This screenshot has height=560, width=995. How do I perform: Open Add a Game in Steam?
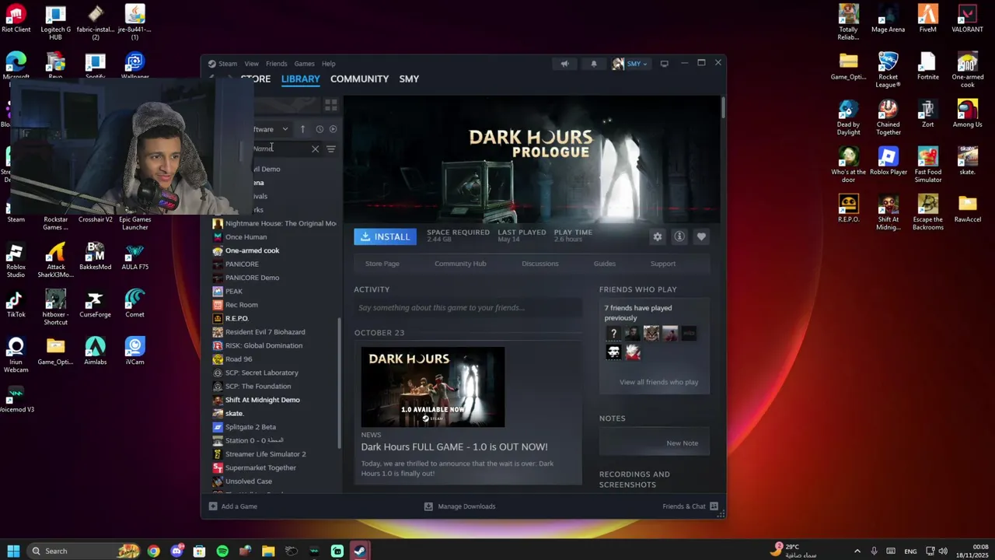232,506
